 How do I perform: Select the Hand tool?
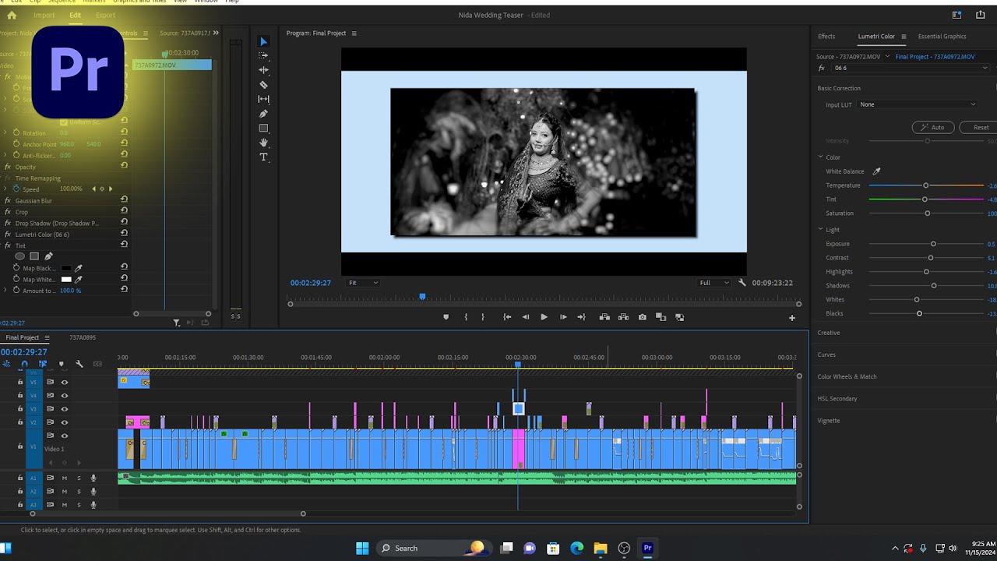(263, 143)
